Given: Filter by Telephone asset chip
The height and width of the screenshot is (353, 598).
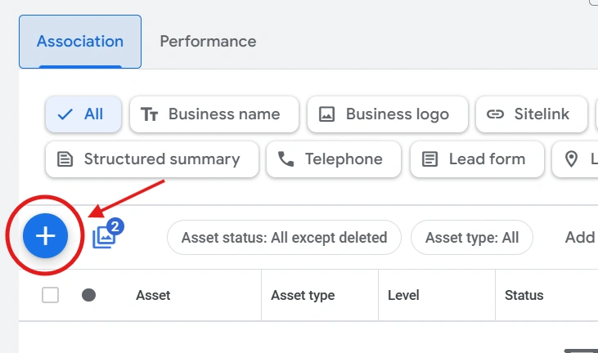Looking at the screenshot, I should tap(333, 159).
